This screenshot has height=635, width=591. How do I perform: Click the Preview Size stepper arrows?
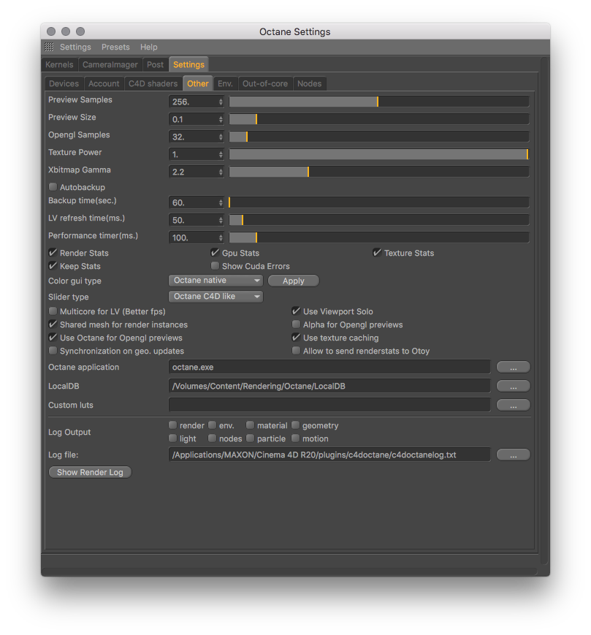coord(221,119)
